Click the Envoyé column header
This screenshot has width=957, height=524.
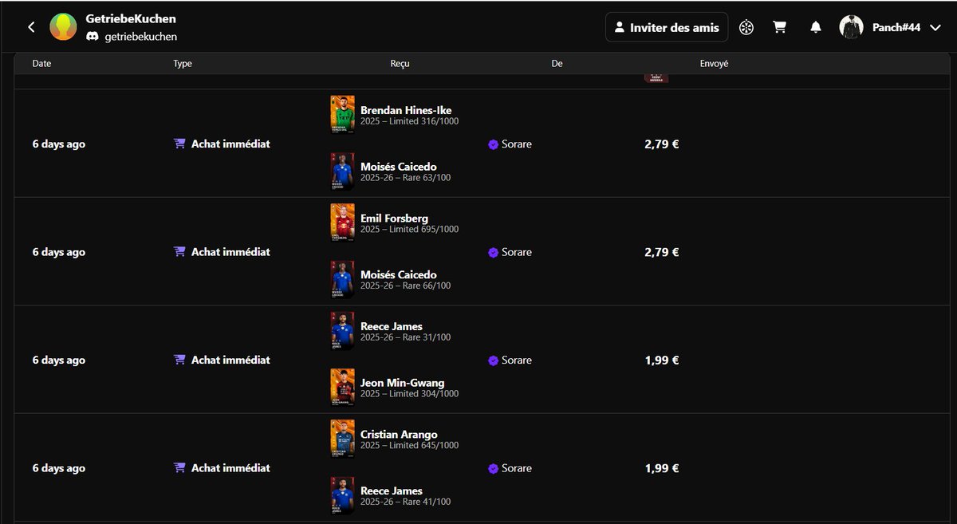tap(715, 64)
